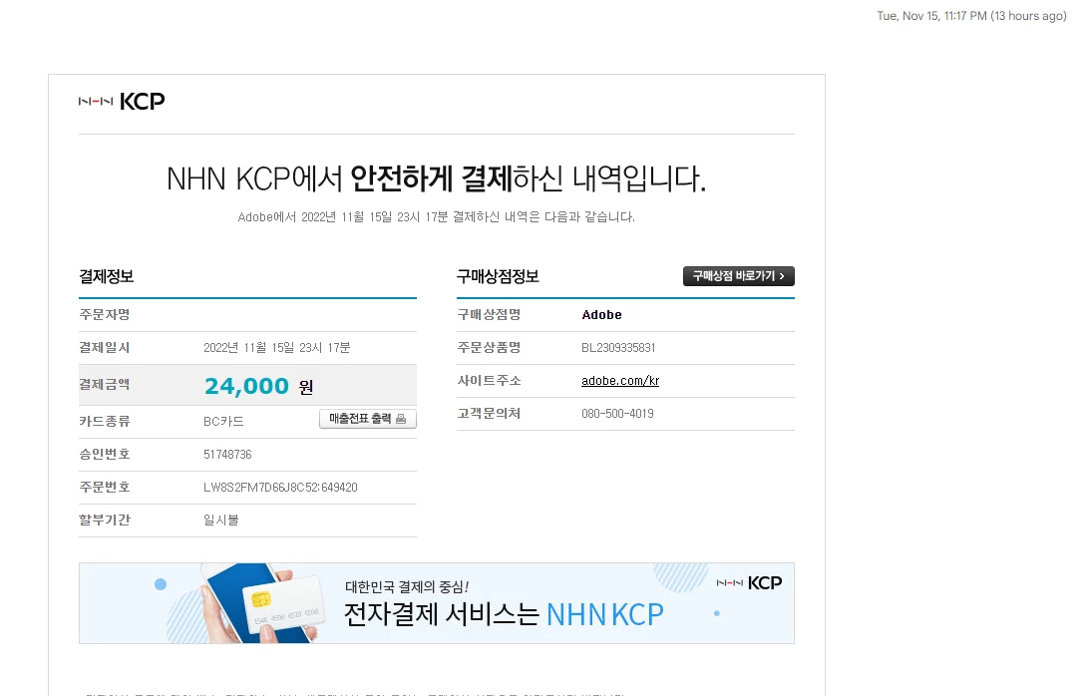
Task: Select order number LW8S2FM7D66J8C52:649420
Action: click(280, 488)
